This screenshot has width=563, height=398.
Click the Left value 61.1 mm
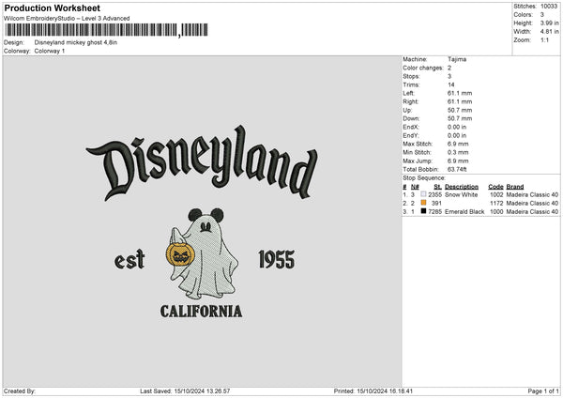(x=460, y=93)
